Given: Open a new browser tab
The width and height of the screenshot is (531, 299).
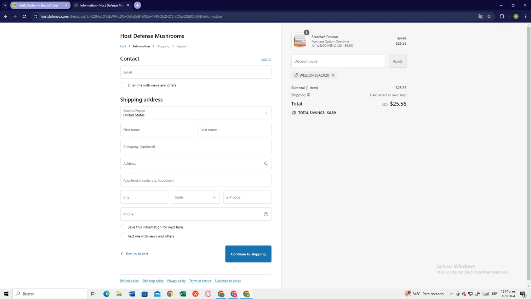Looking at the screenshot, I should (x=137, y=5).
